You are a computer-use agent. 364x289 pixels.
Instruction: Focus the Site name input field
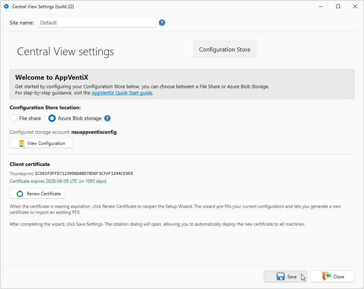coord(97,23)
